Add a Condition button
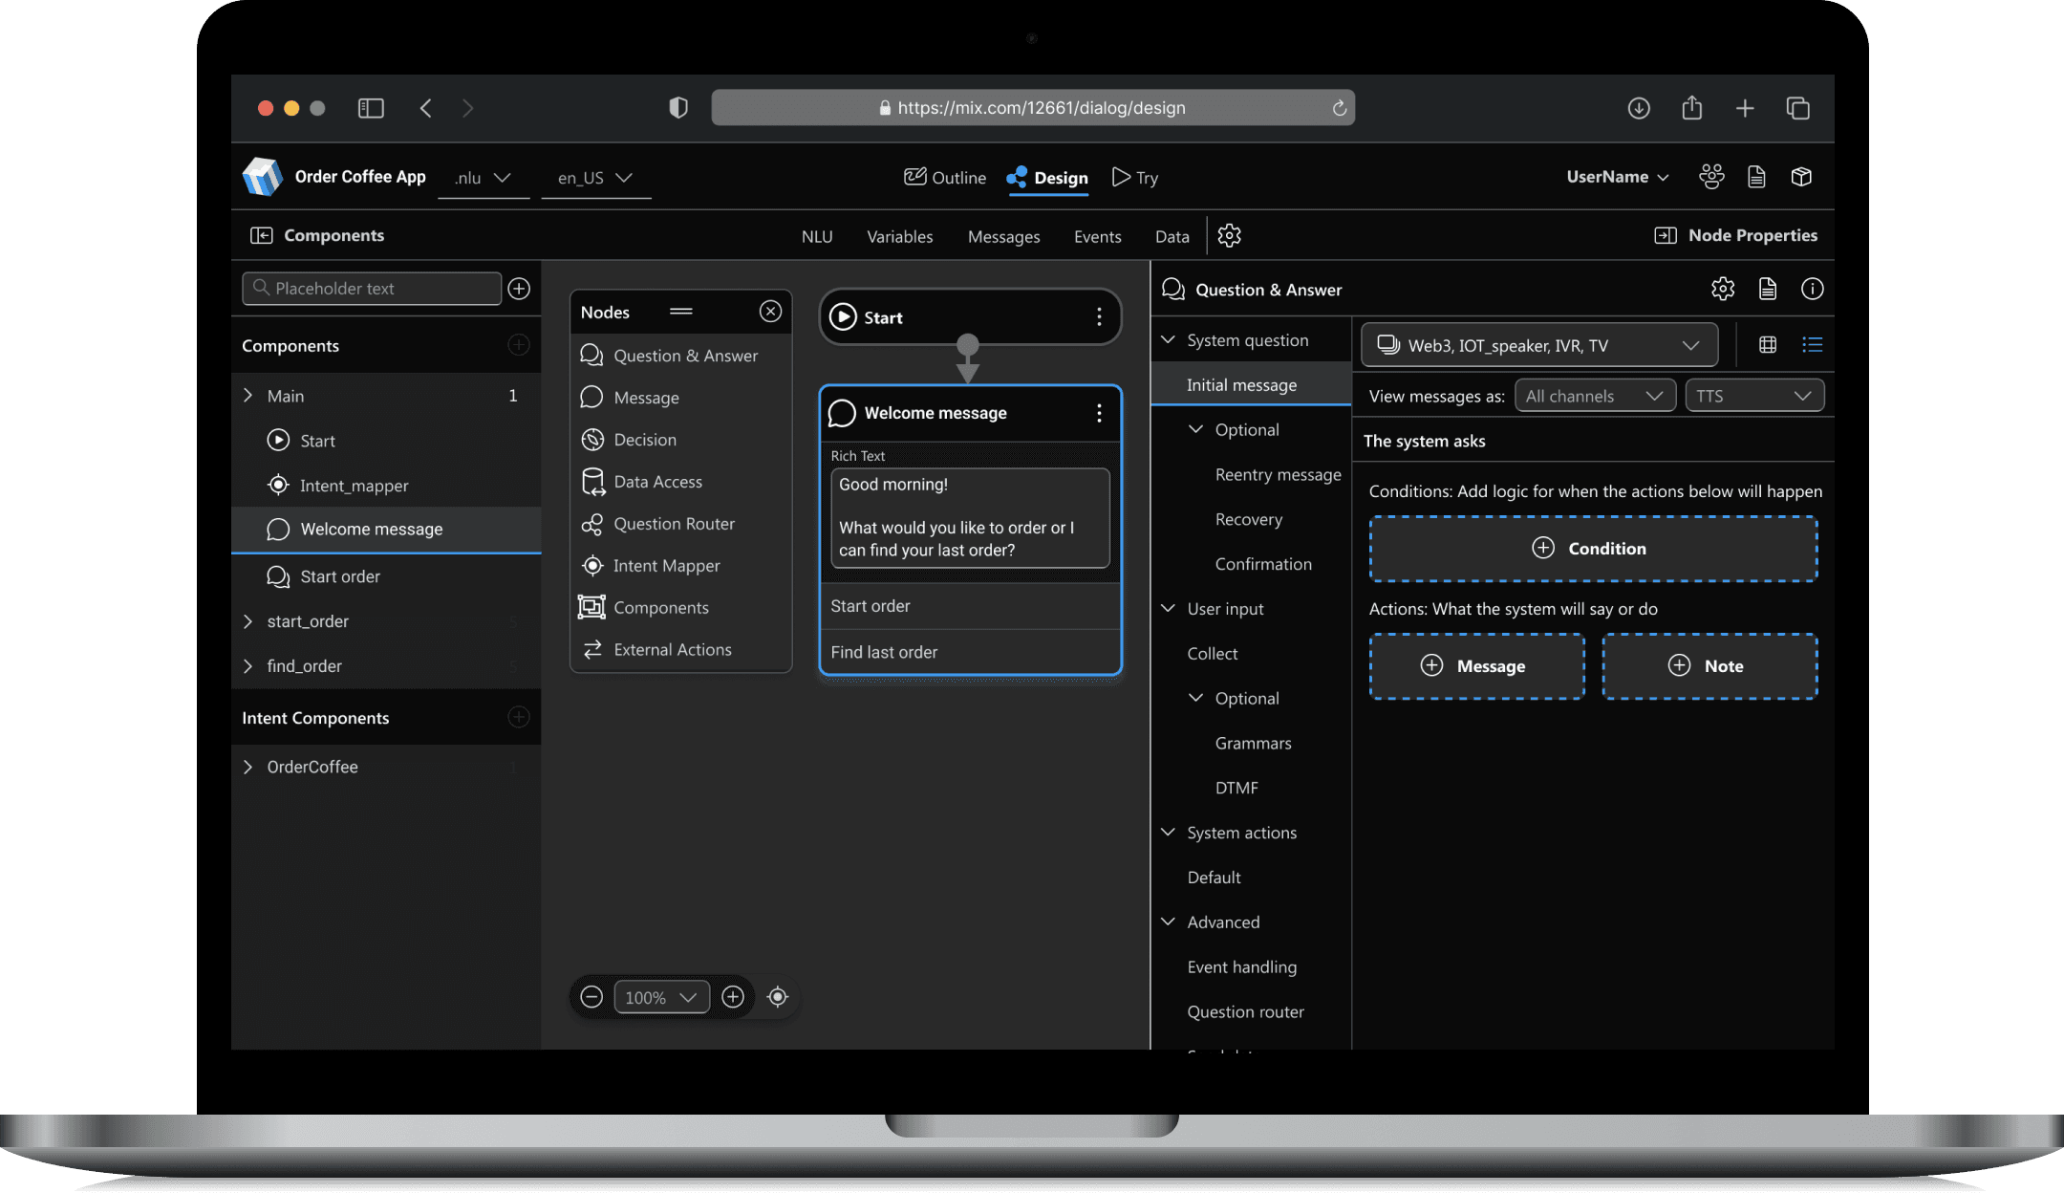The height and width of the screenshot is (1193, 2064). (x=1592, y=549)
